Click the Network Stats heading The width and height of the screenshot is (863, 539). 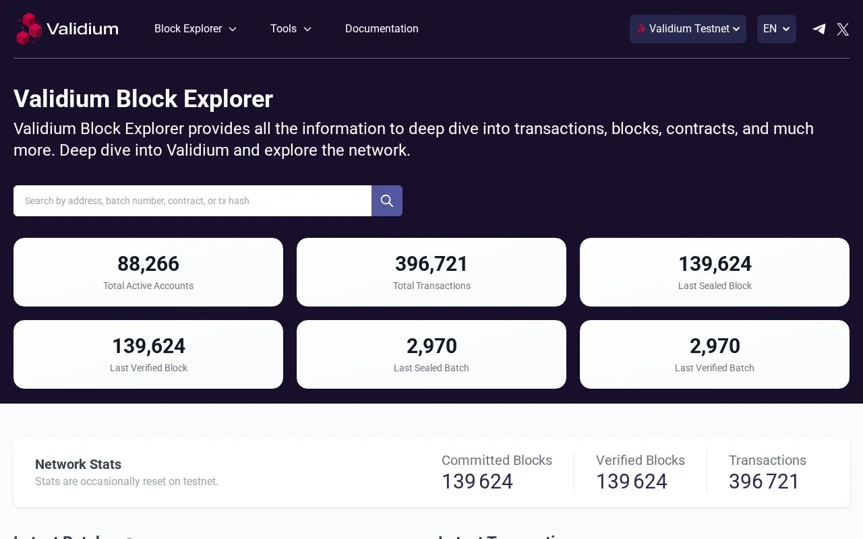point(78,464)
